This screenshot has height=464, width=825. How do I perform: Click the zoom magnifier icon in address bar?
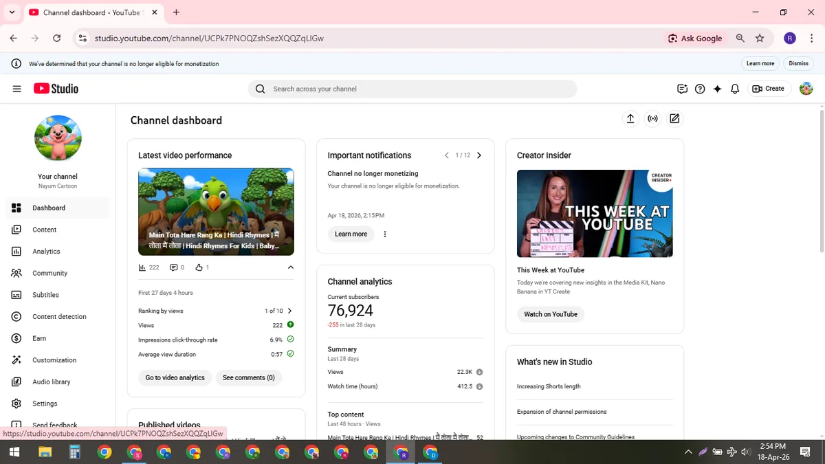740,38
